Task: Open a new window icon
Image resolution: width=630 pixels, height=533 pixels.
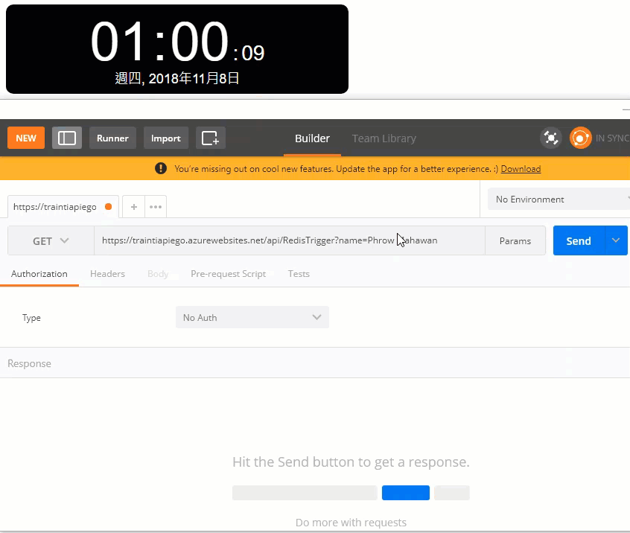Action: click(x=211, y=138)
